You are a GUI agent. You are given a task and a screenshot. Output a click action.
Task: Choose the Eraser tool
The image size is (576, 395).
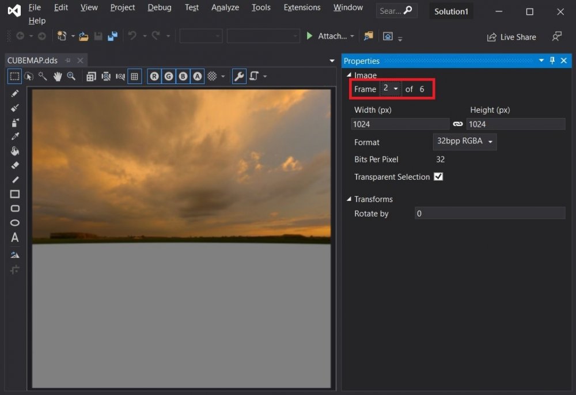(x=15, y=165)
